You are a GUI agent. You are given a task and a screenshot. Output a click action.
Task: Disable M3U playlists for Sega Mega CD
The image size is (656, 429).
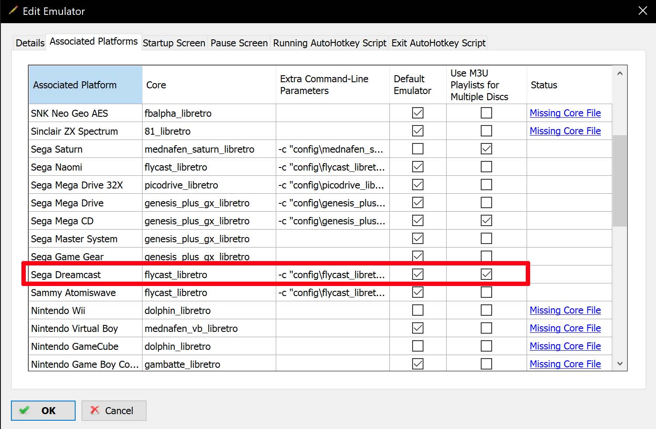click(486, 220)
